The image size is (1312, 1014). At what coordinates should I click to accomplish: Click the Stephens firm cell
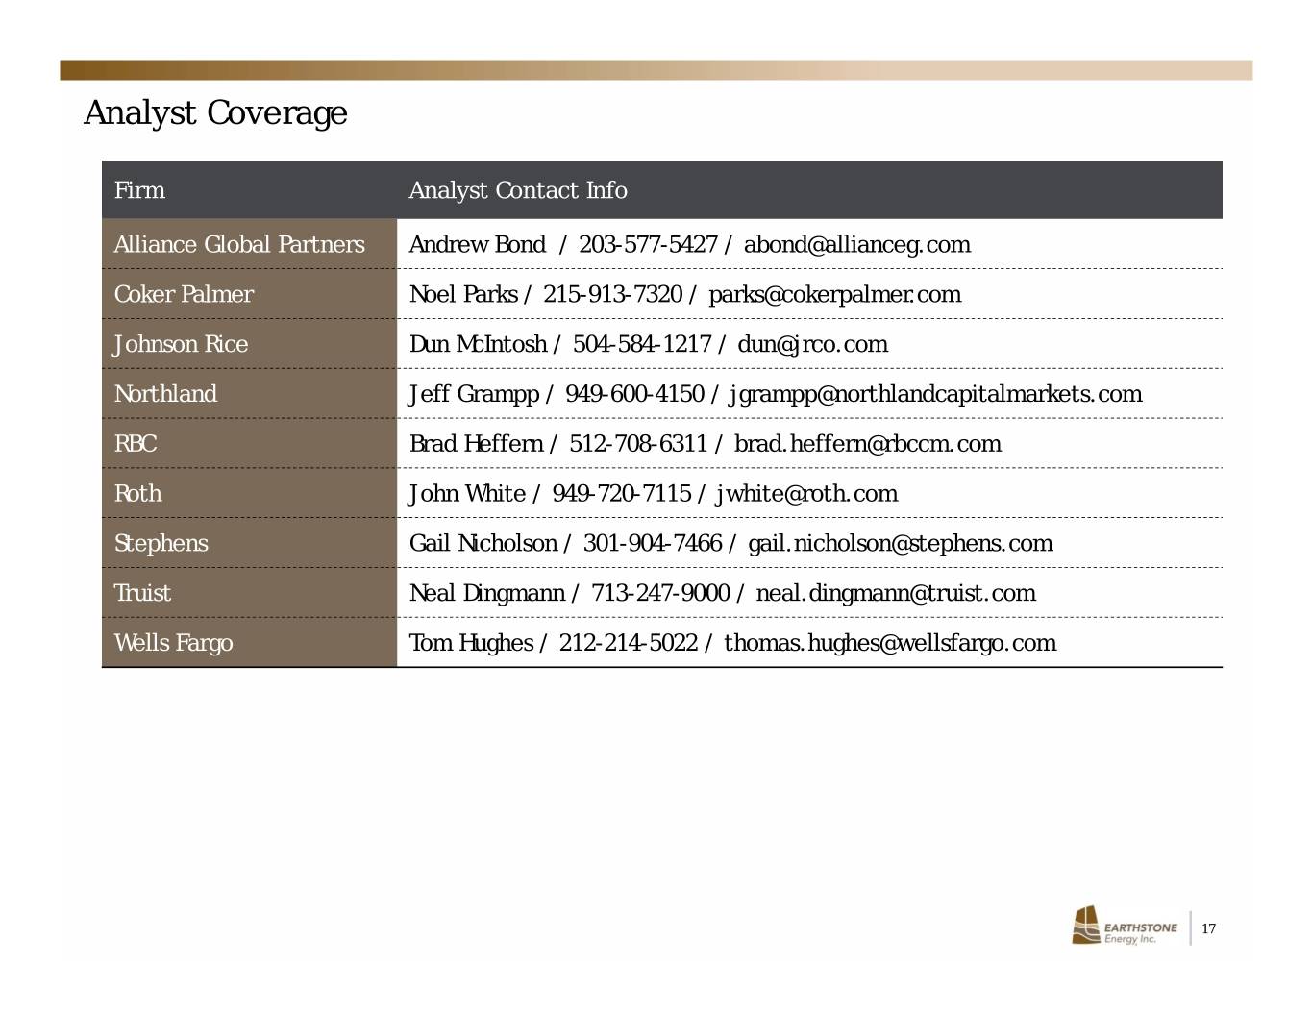249,544
